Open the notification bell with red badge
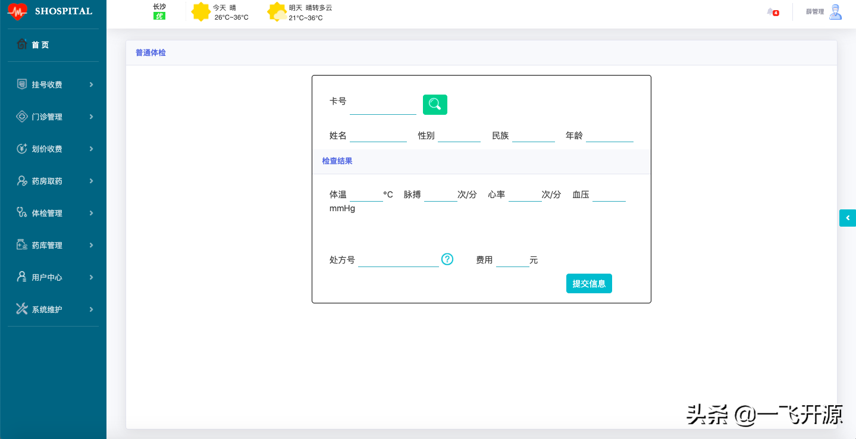Viewport: 856px width, 439px height. pyautogui.click(x=771, y=12)
